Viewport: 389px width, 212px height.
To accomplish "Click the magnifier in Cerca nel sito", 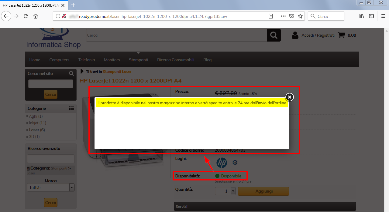I will click(71, 73).
